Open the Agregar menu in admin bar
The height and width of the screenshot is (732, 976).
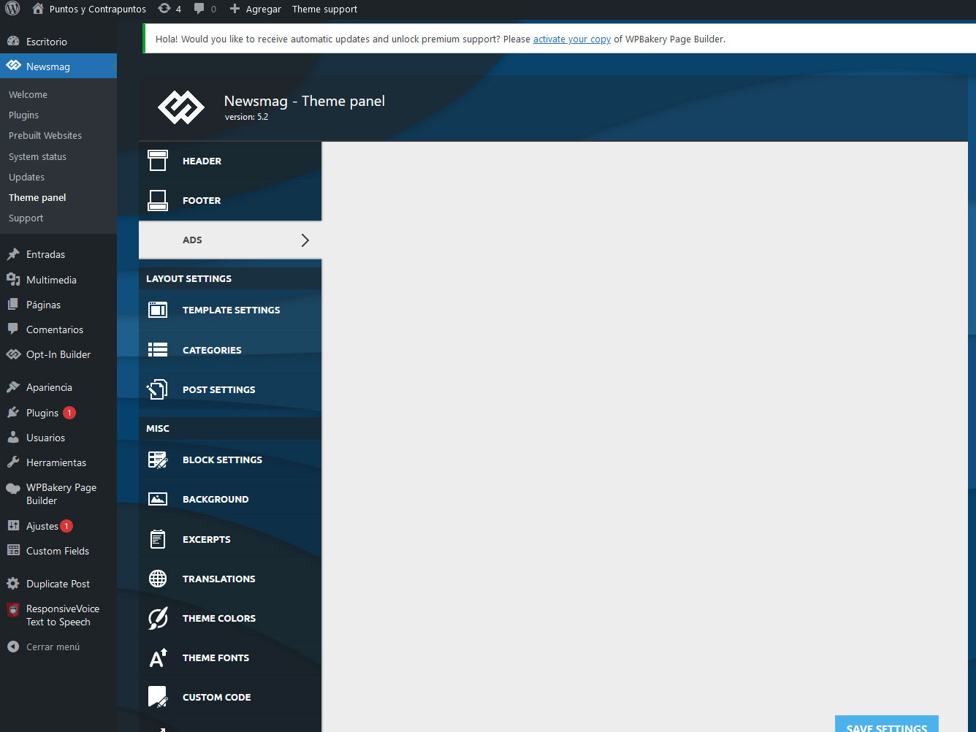point(255,9)
